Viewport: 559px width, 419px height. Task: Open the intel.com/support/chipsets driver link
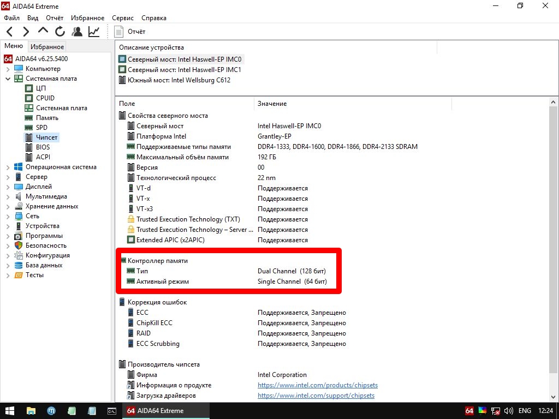(x=316, y=396)
